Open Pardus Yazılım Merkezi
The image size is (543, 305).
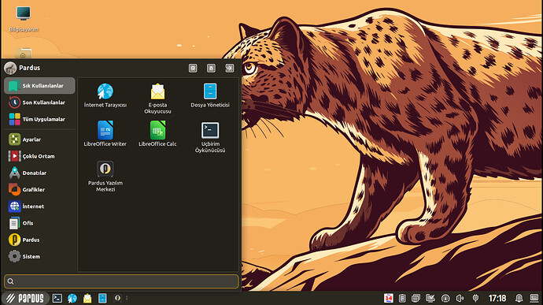(105, 177)
